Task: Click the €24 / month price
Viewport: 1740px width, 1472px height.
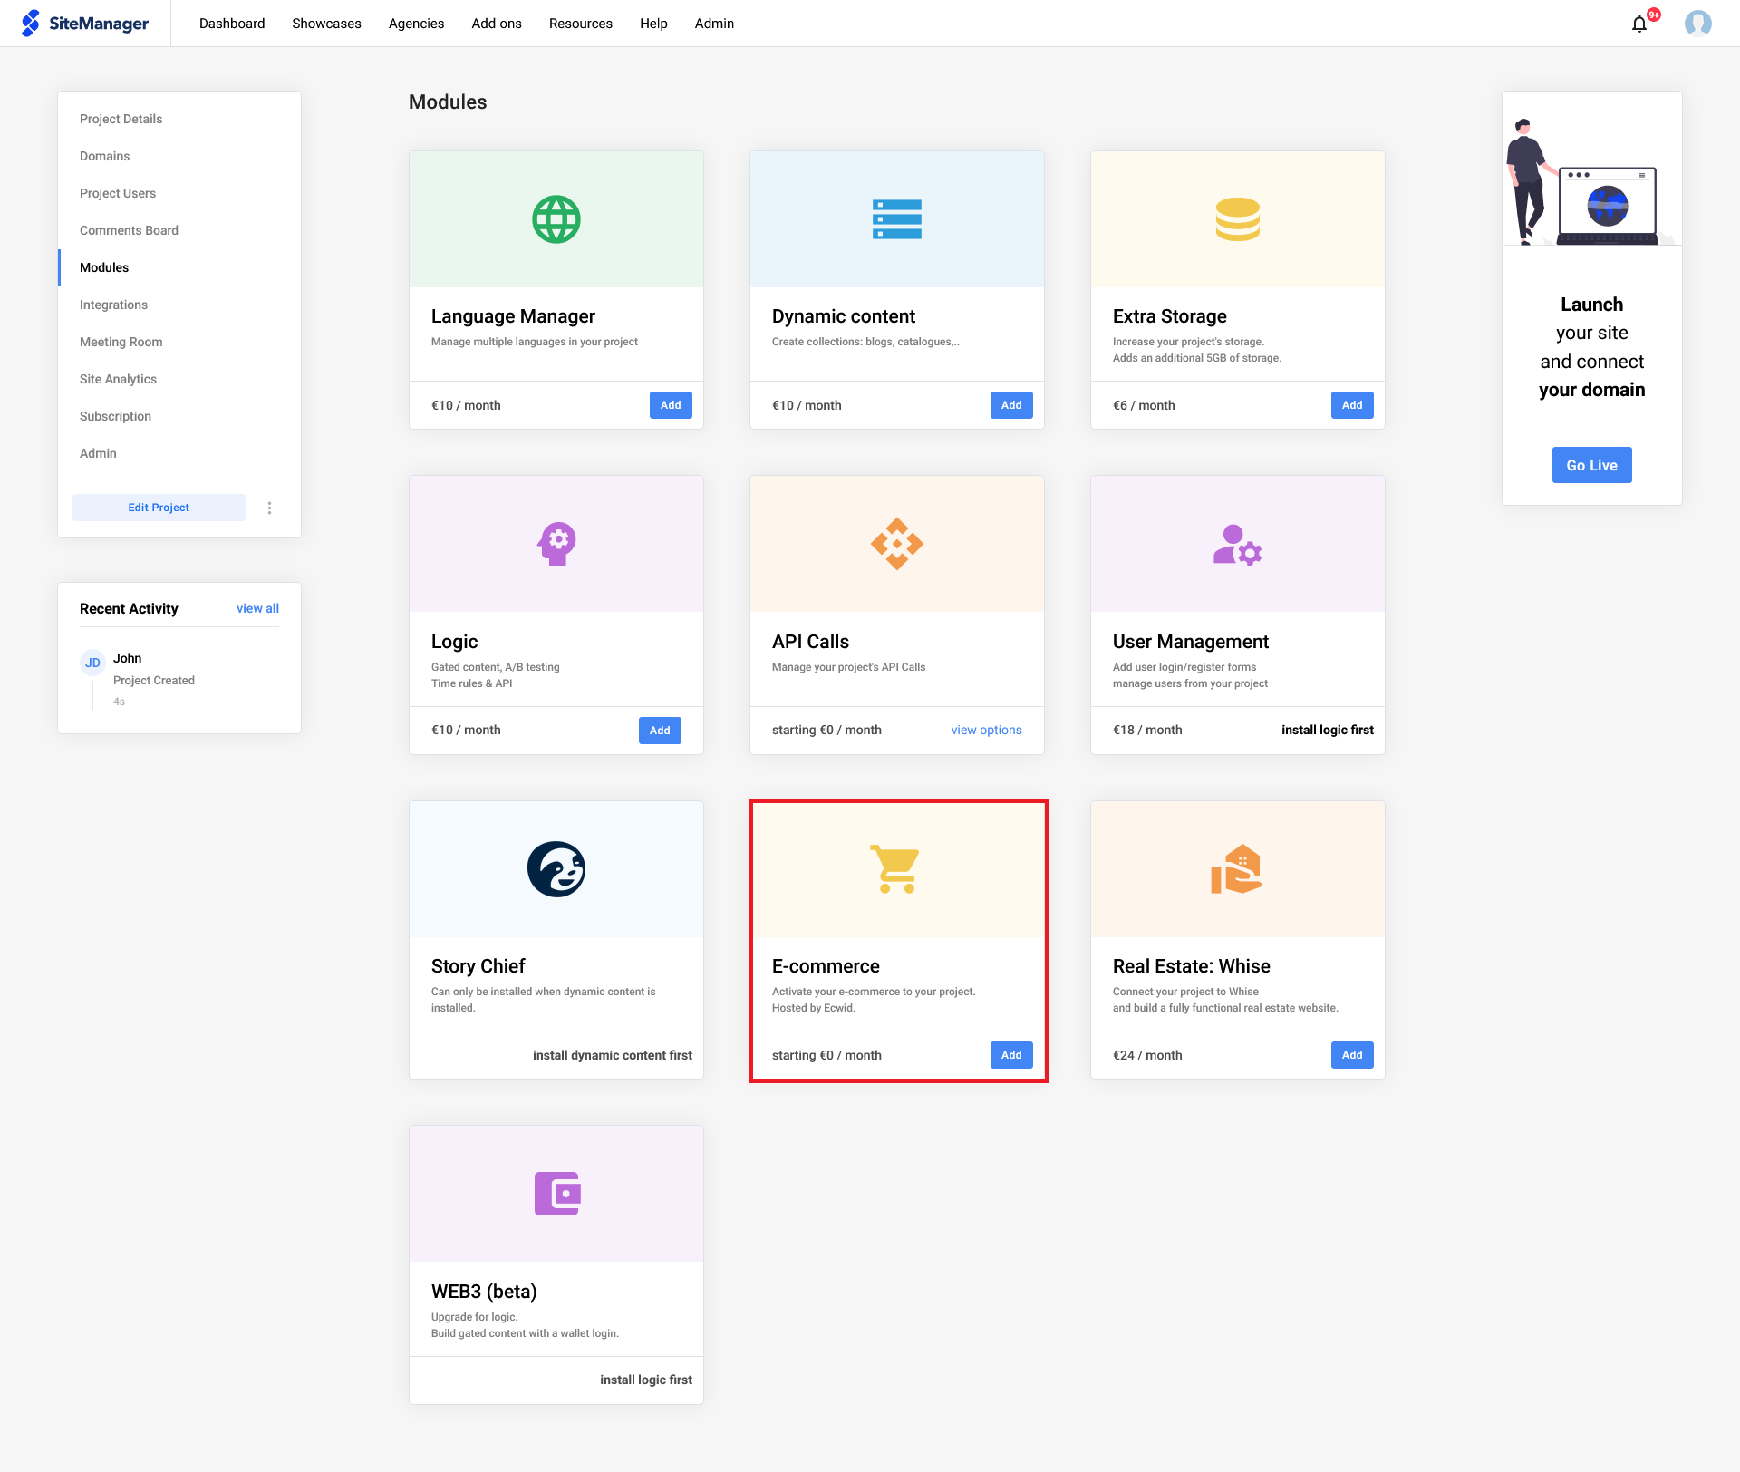Action: (1147, 1055)
